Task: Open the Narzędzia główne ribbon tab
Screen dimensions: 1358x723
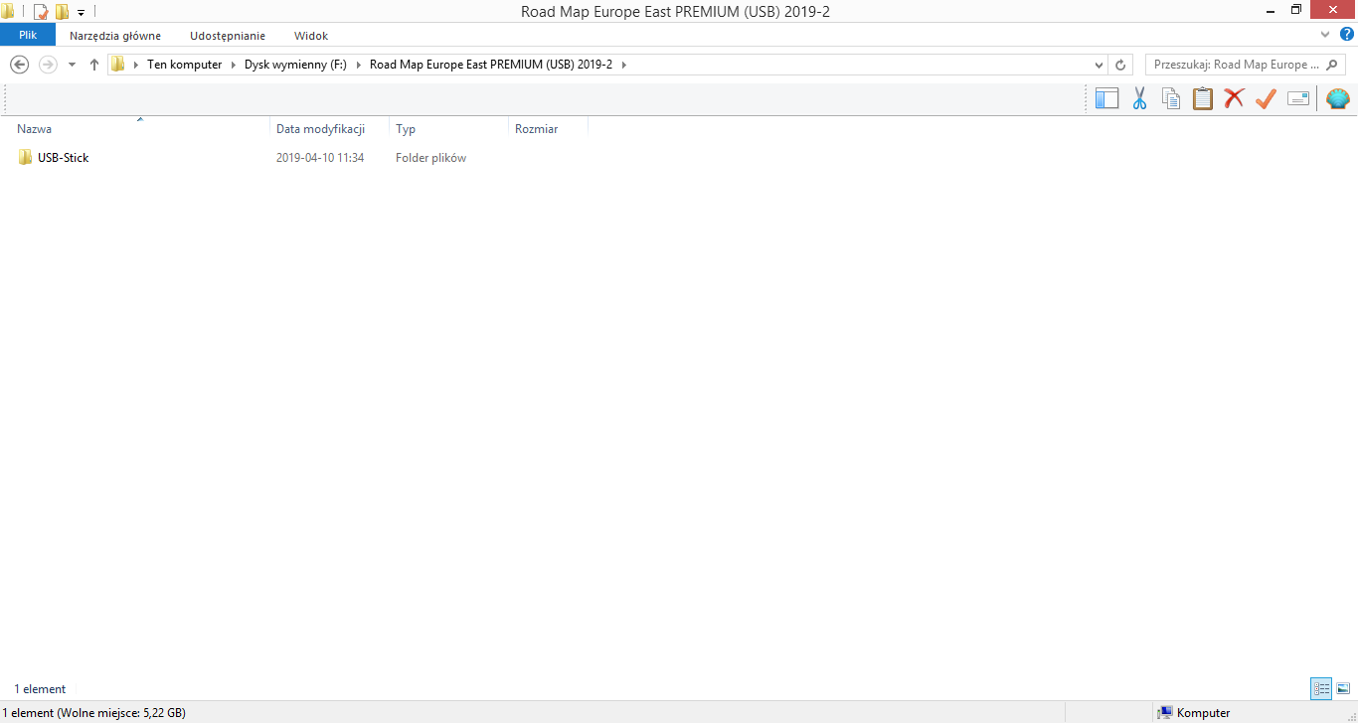Action: [115, 36]
